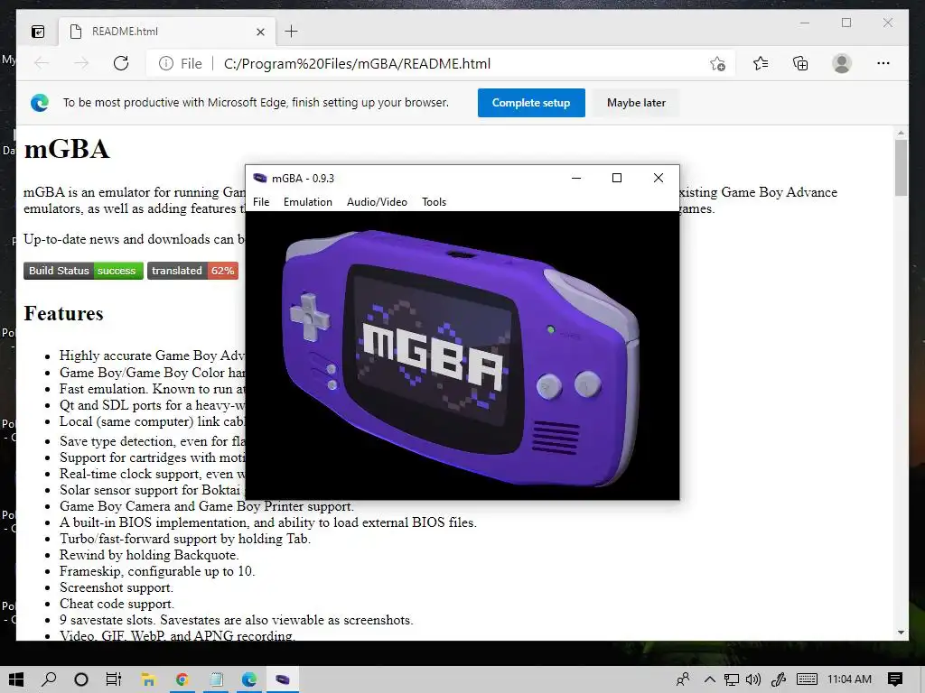Open Edge Settings and more menu

pos(883,63)
